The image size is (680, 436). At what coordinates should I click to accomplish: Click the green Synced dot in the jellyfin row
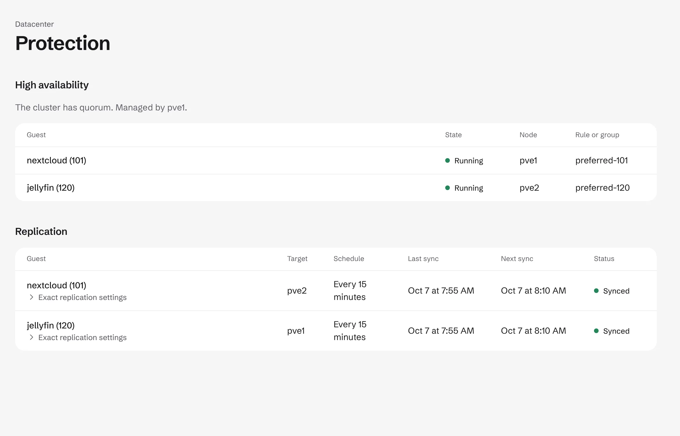pyautogui.click(x=596, y=331)
